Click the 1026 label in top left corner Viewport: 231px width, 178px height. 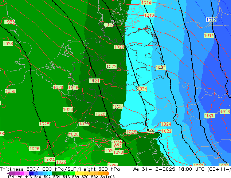tap(10, 22)
